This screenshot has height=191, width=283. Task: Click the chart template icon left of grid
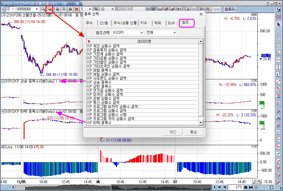tap(201, 9)
